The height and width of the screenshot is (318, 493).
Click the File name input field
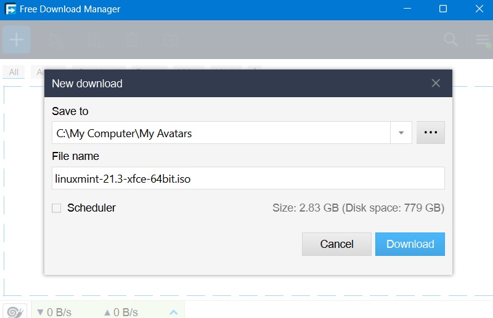(x=248, y=178)
